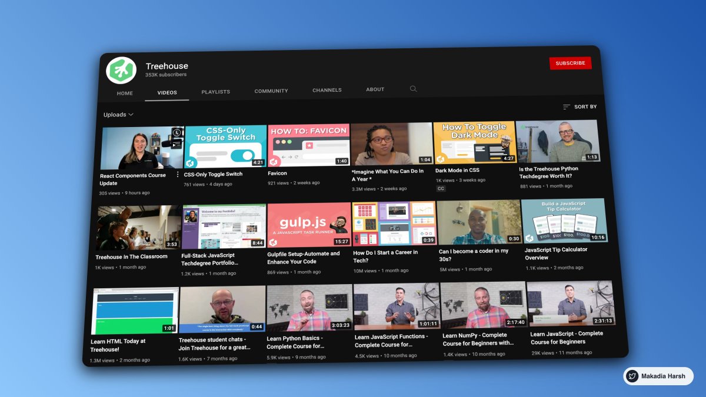Click the CC badge under Dark Mode in CSS
Screen dimensions: 706x397
441,188
